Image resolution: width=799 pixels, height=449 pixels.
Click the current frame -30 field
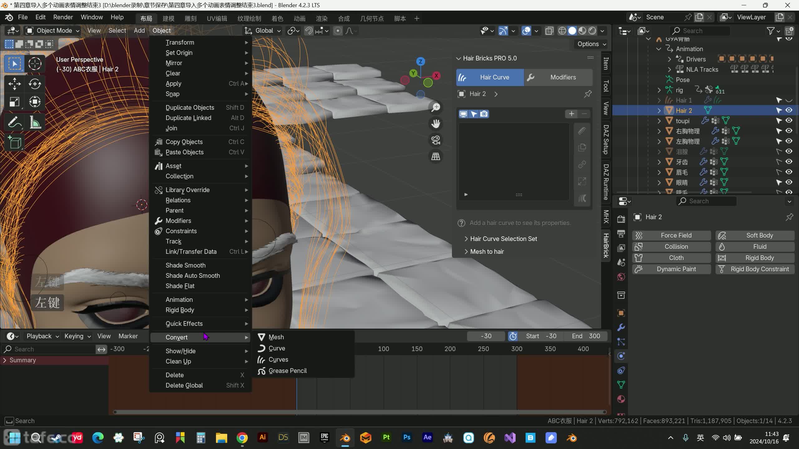[x=486, y=336]
